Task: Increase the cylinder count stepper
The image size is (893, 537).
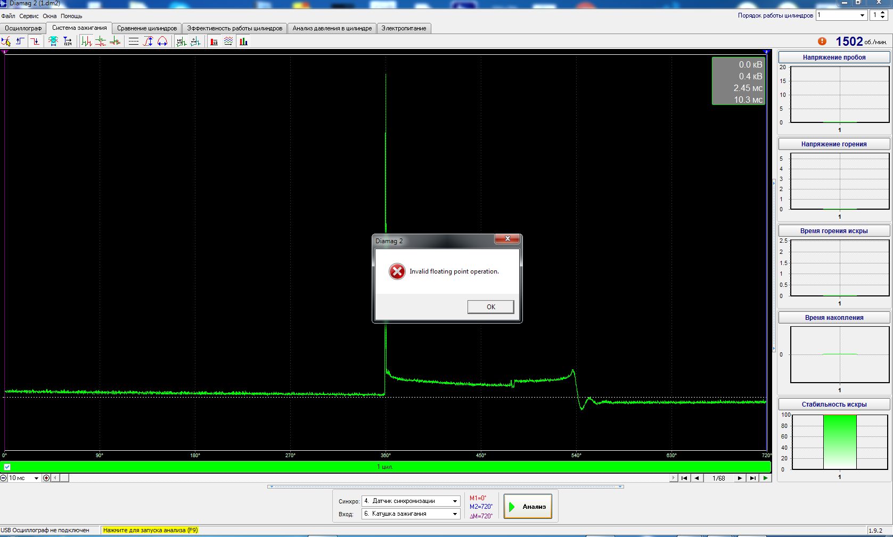Action: (883, 13)
